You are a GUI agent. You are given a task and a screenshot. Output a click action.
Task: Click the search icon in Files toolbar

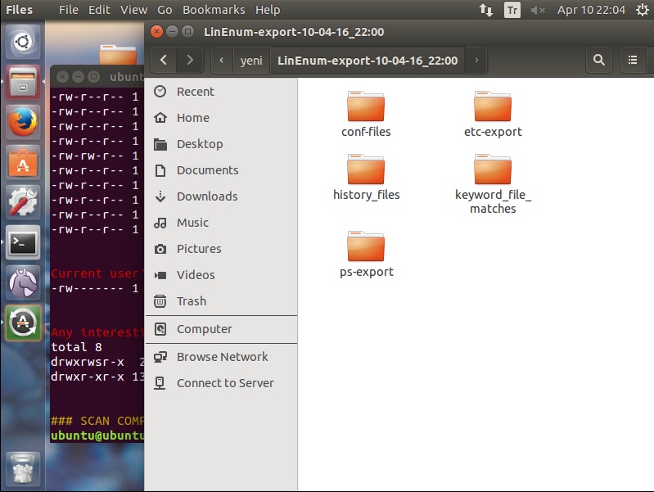pyautogui.click(x=599, y=60)
